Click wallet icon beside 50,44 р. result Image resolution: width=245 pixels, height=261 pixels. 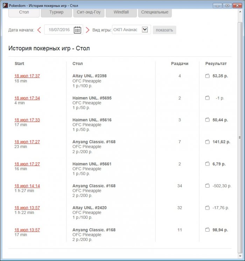(x=207, y=120)
